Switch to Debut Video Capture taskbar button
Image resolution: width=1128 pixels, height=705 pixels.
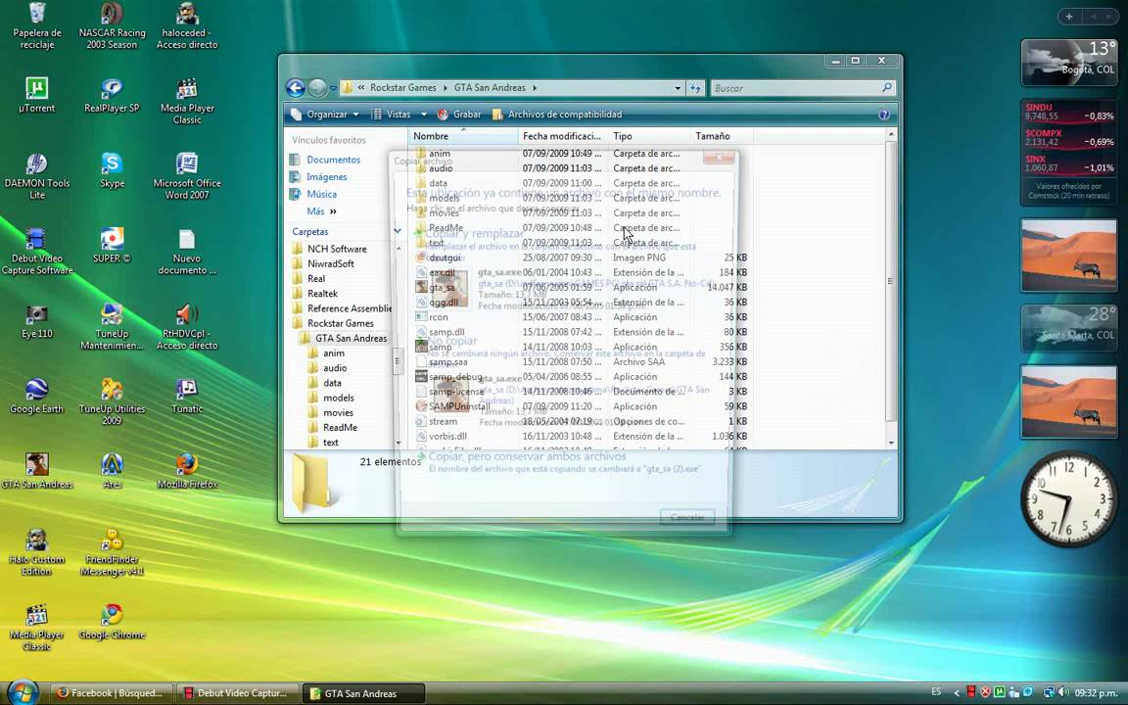[237, 693]
